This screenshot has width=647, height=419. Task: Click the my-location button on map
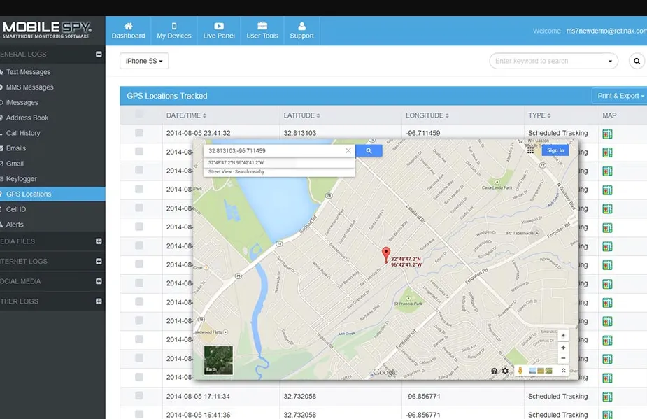tap(563, 336)
